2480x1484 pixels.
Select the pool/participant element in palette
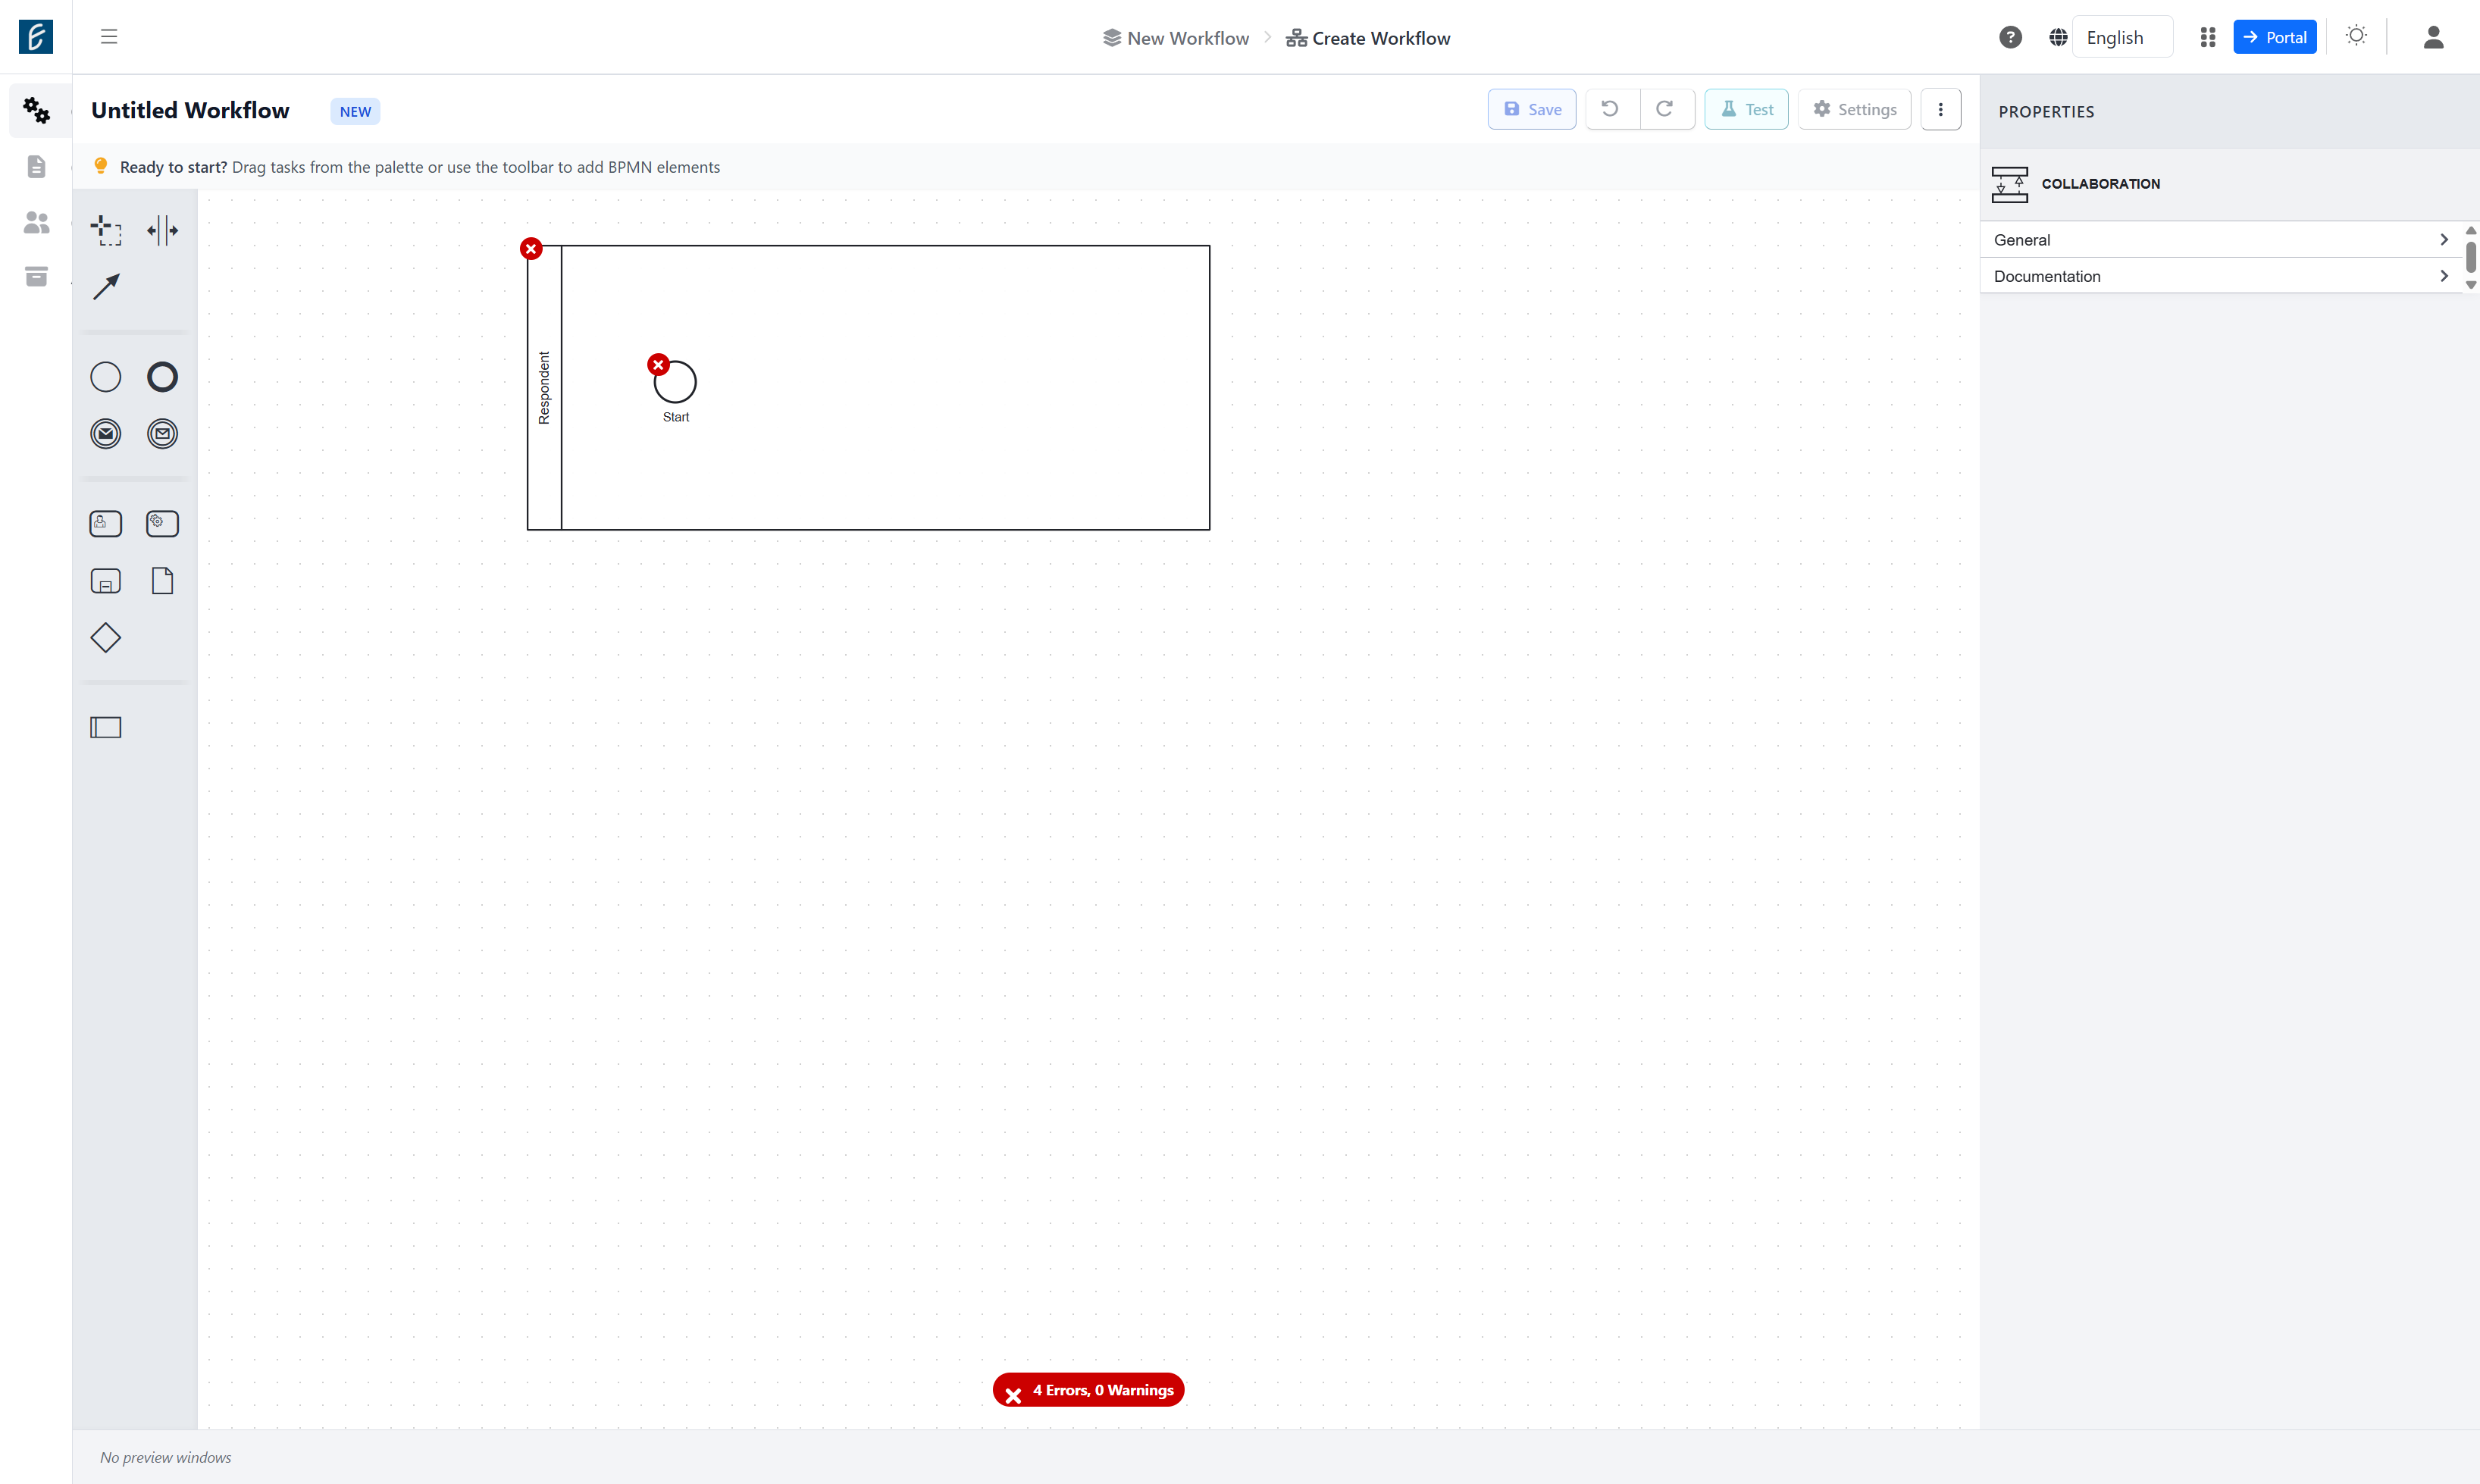point(106,728)
